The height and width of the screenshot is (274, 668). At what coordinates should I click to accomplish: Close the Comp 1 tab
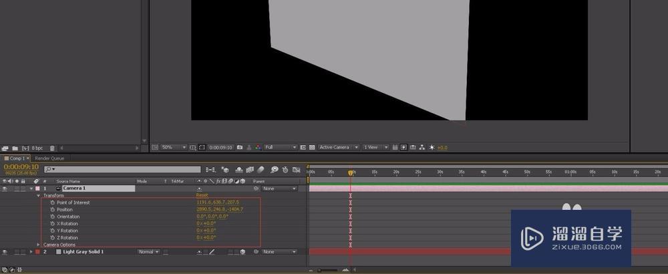pyautogui.click(x=28, y=158)
